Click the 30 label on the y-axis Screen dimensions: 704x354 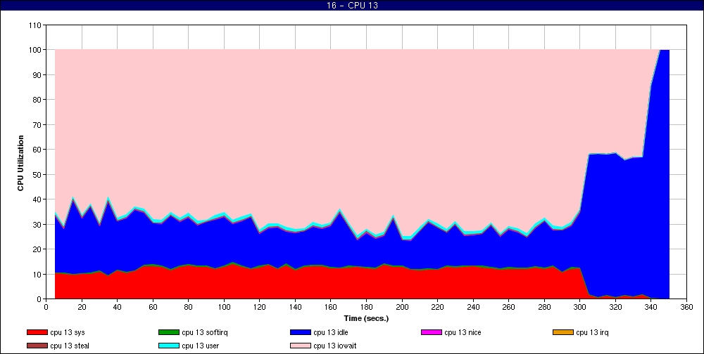point(38,224)
